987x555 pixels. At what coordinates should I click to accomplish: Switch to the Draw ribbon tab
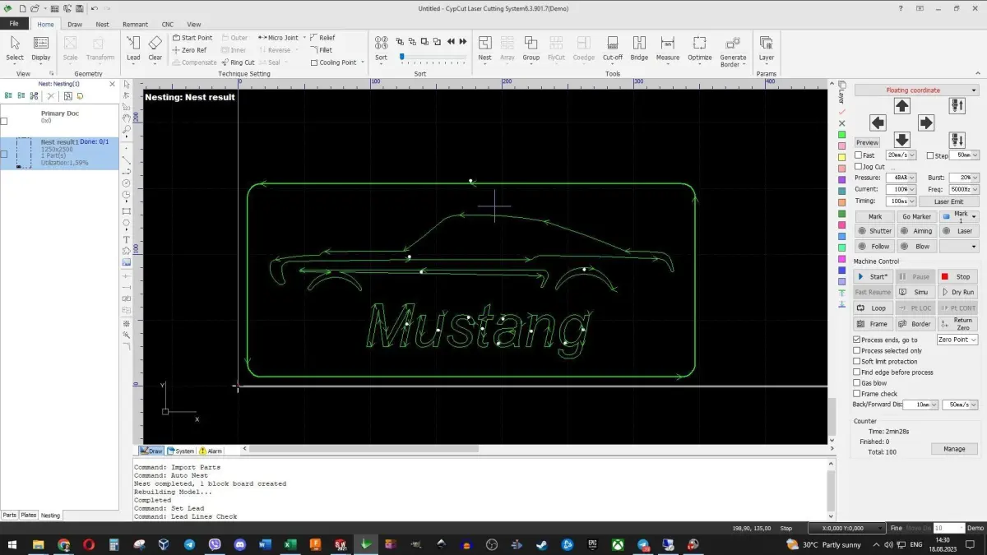[75, 25]
